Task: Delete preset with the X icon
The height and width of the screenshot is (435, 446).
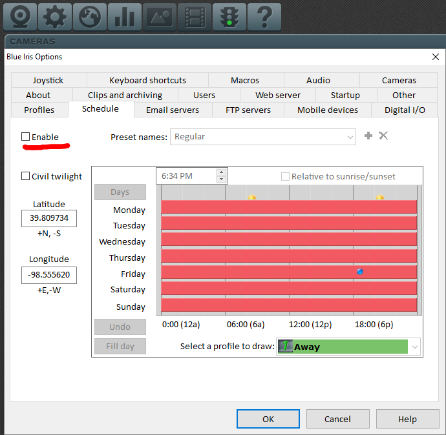Action: [383, 136]
